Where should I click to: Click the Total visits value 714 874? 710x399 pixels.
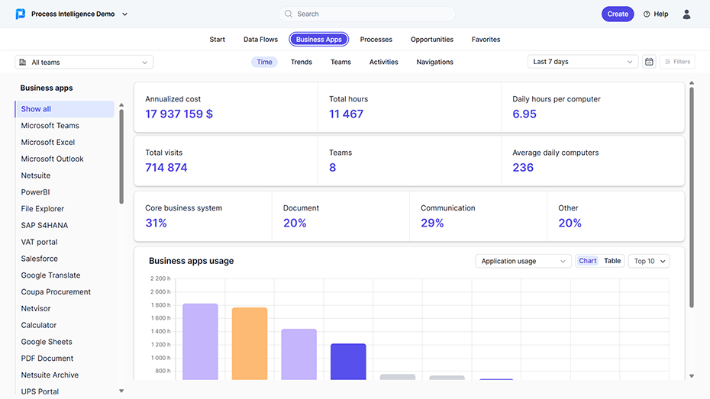click(x=166, y=168)
